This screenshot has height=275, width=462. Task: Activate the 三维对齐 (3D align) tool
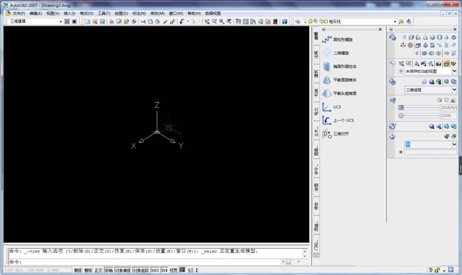click(340, 133)
